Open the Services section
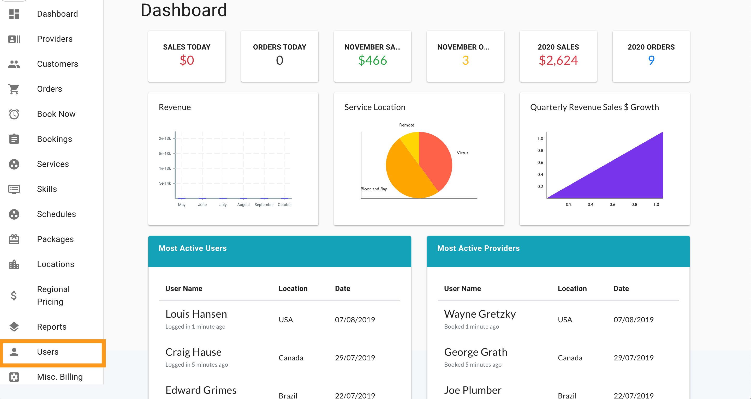The width and height of the screenshot is (751, 399). (53, 164)
